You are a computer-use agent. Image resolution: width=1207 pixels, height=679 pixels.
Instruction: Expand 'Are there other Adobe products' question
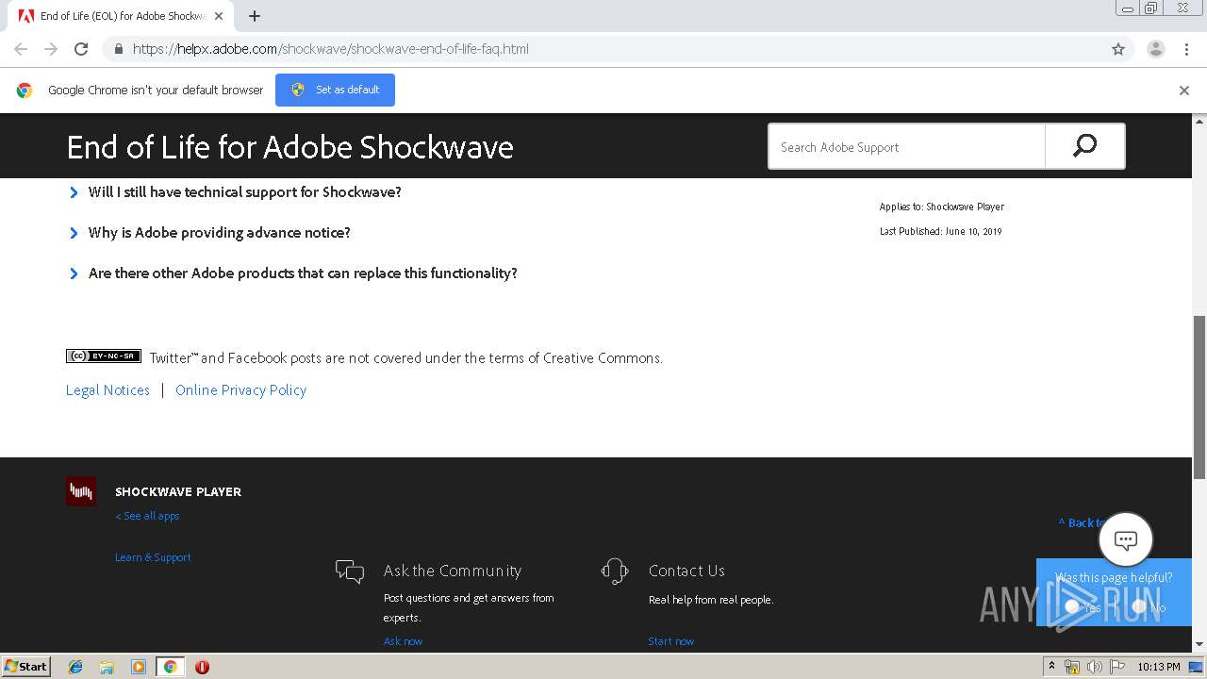point(293,273)
